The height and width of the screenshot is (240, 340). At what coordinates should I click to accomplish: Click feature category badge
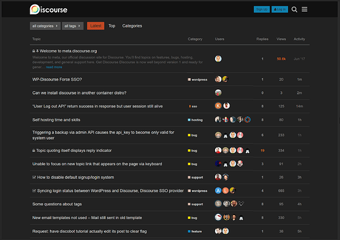(x=195, y=231)
